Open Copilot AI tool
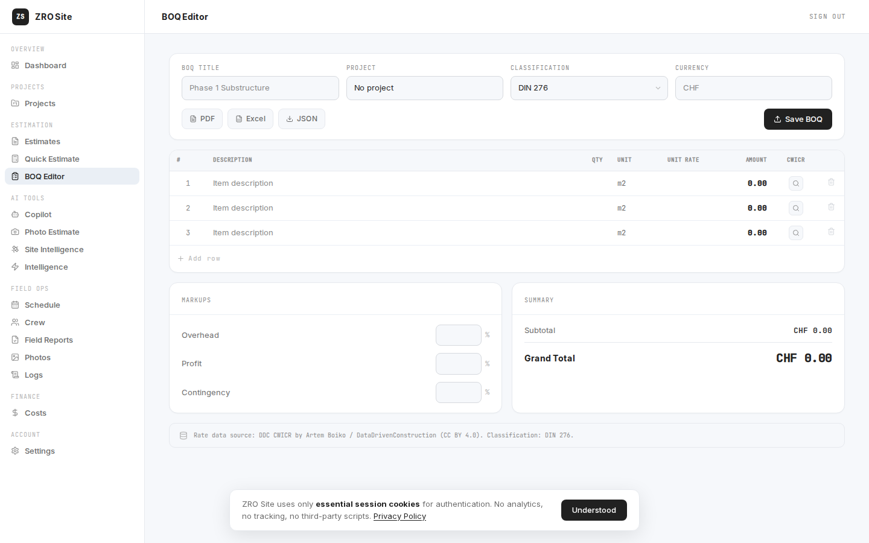Image resolution: width=869 pixels, height=543 pixels. point(72,214)
